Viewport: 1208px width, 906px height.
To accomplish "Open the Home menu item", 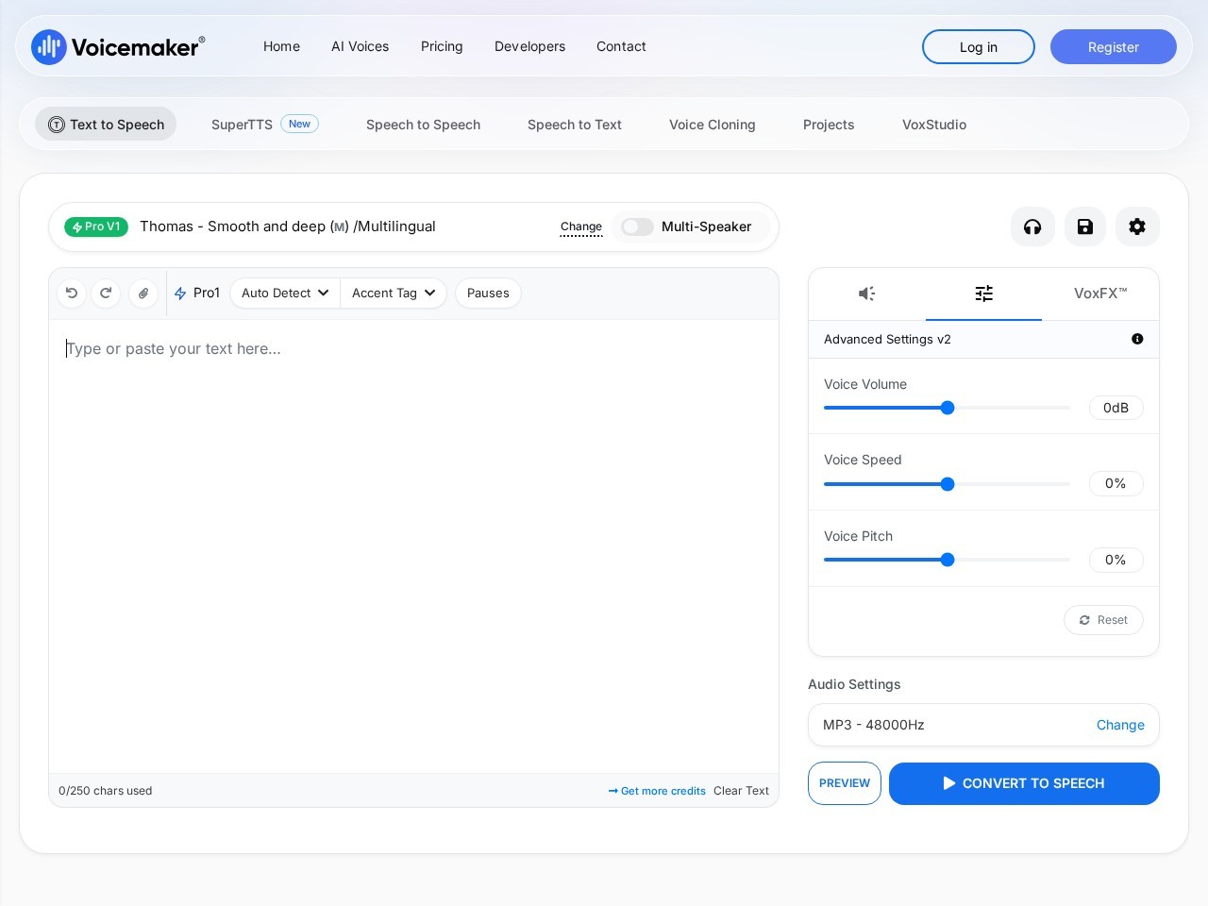I will (281, 46).
